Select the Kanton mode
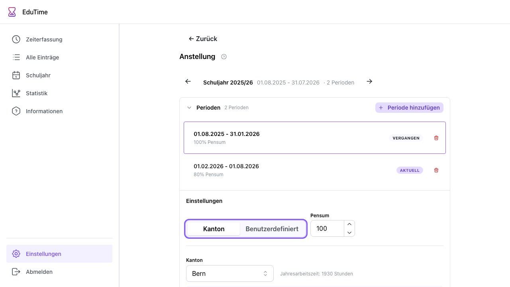This screenshot has width=510, height=287. (214, 229)
